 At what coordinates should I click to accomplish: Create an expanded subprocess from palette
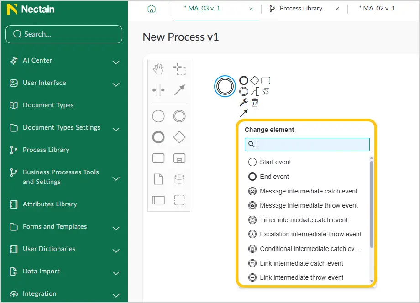tap(179, 158)
